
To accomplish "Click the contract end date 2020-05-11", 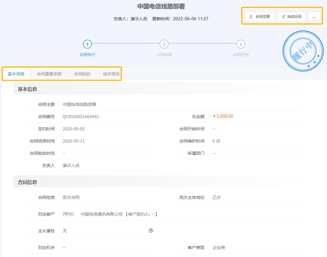I will 74,141.
